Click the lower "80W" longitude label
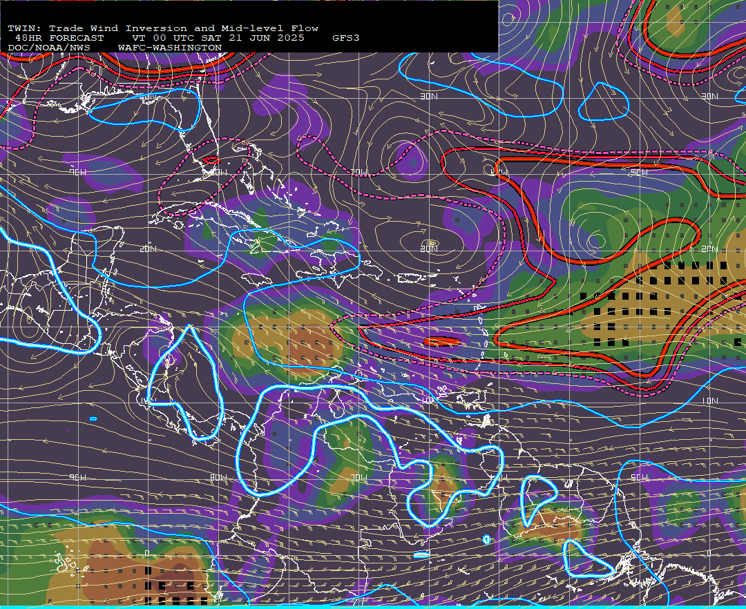This screenshot has height=609, width=746. (x=218, y=477)
